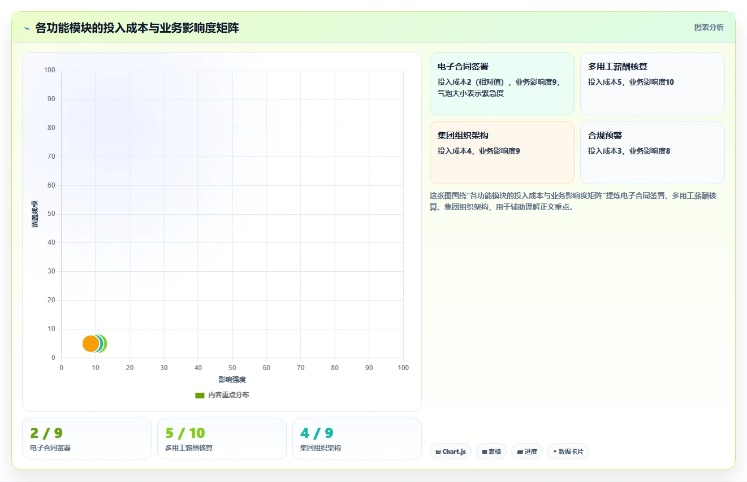Click 多用工薪酬核算 label under 5 / 10
Screen dimensions: 747x482
point(189,448)
